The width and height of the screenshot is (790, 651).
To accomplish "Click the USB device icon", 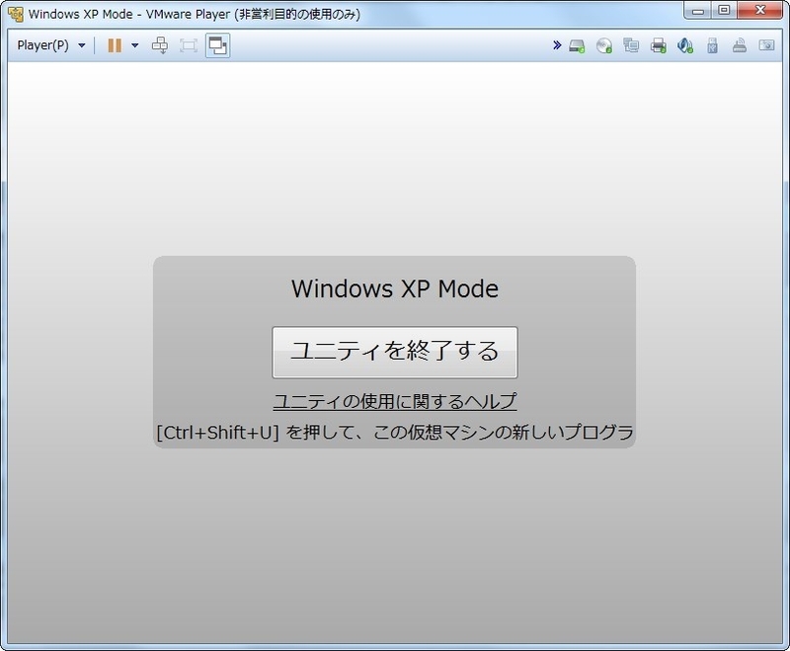I will pyautogui.click(x=712, y=45).
